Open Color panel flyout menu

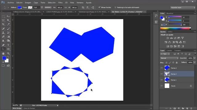(195, 13)
